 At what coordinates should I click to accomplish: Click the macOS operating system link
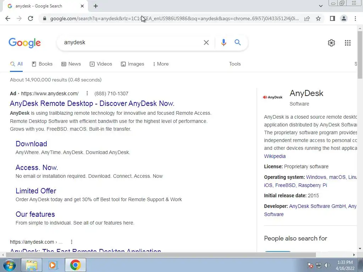337,177
